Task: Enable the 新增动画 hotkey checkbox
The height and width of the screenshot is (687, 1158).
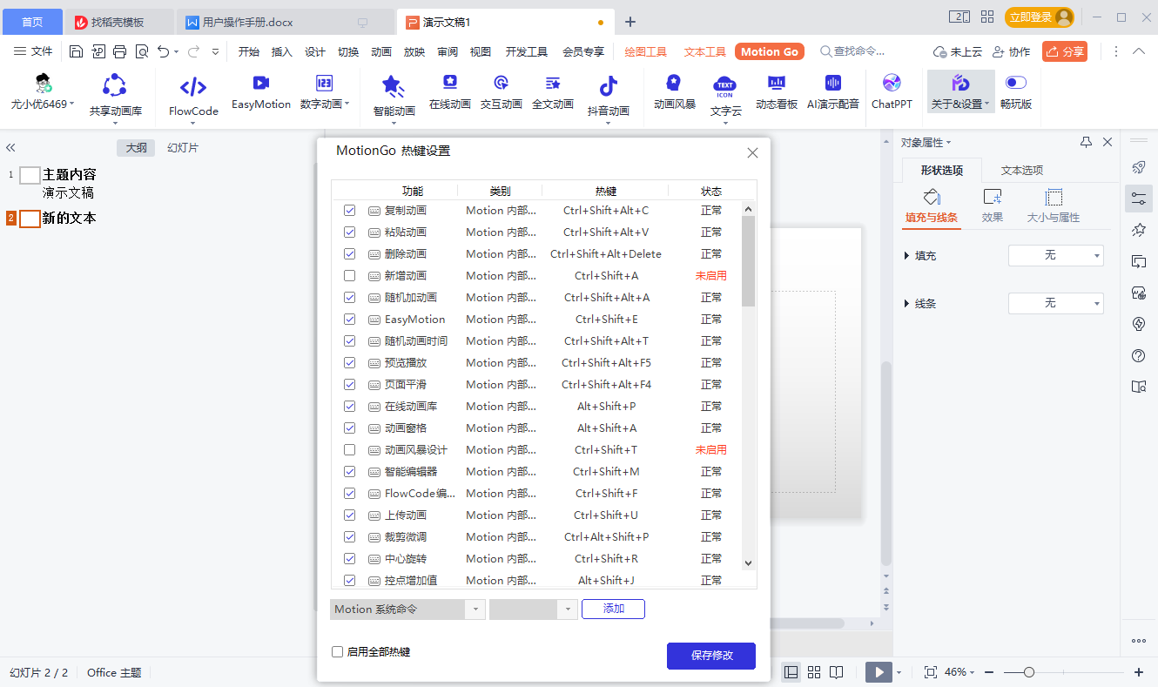Action: (x=349, y=276)
